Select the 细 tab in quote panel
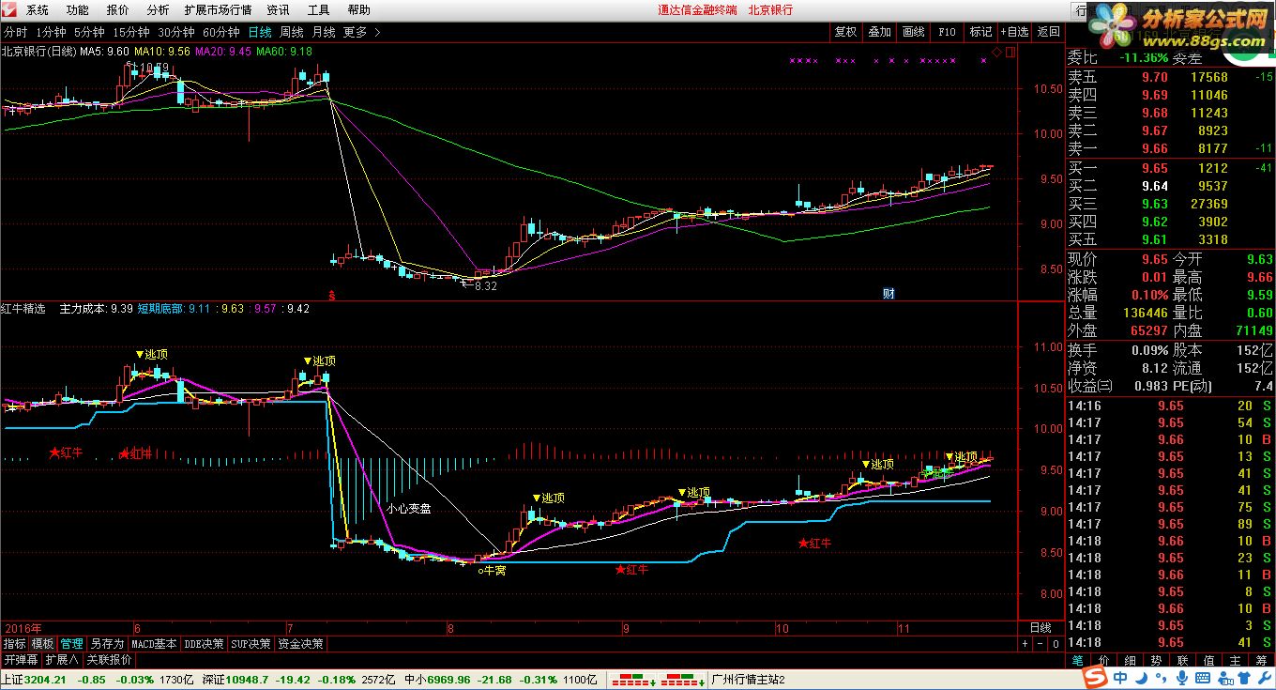 1132,661
